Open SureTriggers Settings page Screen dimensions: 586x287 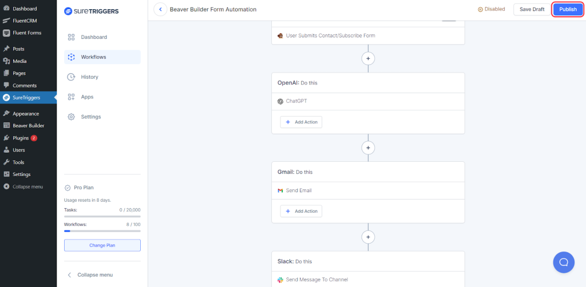90,117
